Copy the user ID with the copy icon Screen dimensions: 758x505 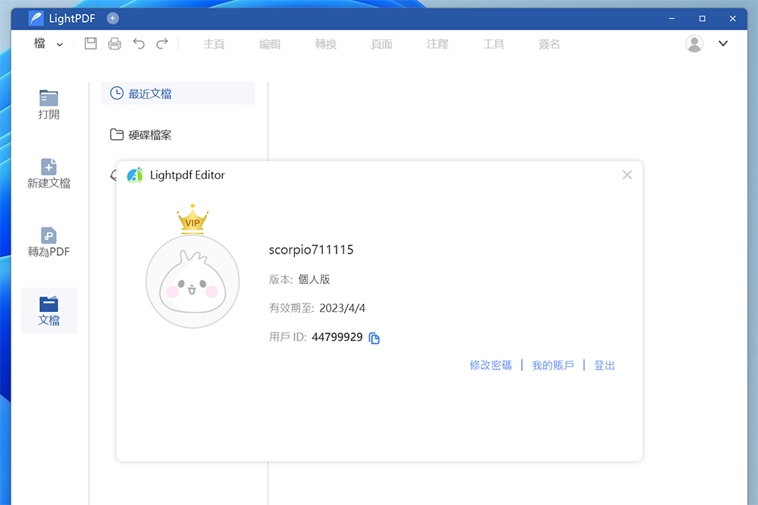373,338
